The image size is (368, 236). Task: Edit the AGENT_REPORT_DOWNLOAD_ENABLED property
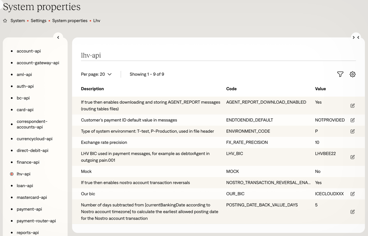pos(352,106)
